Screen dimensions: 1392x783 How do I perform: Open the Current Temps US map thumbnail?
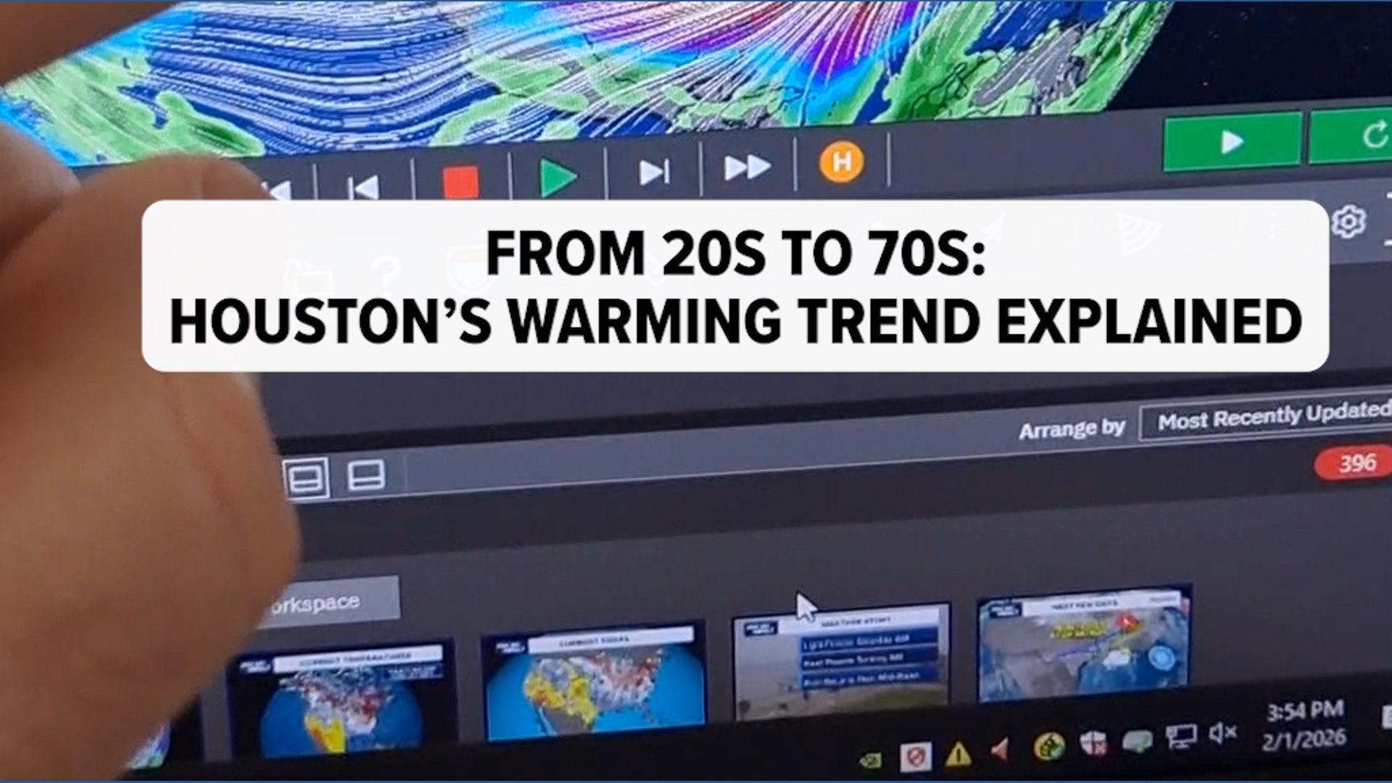[594, 681]
